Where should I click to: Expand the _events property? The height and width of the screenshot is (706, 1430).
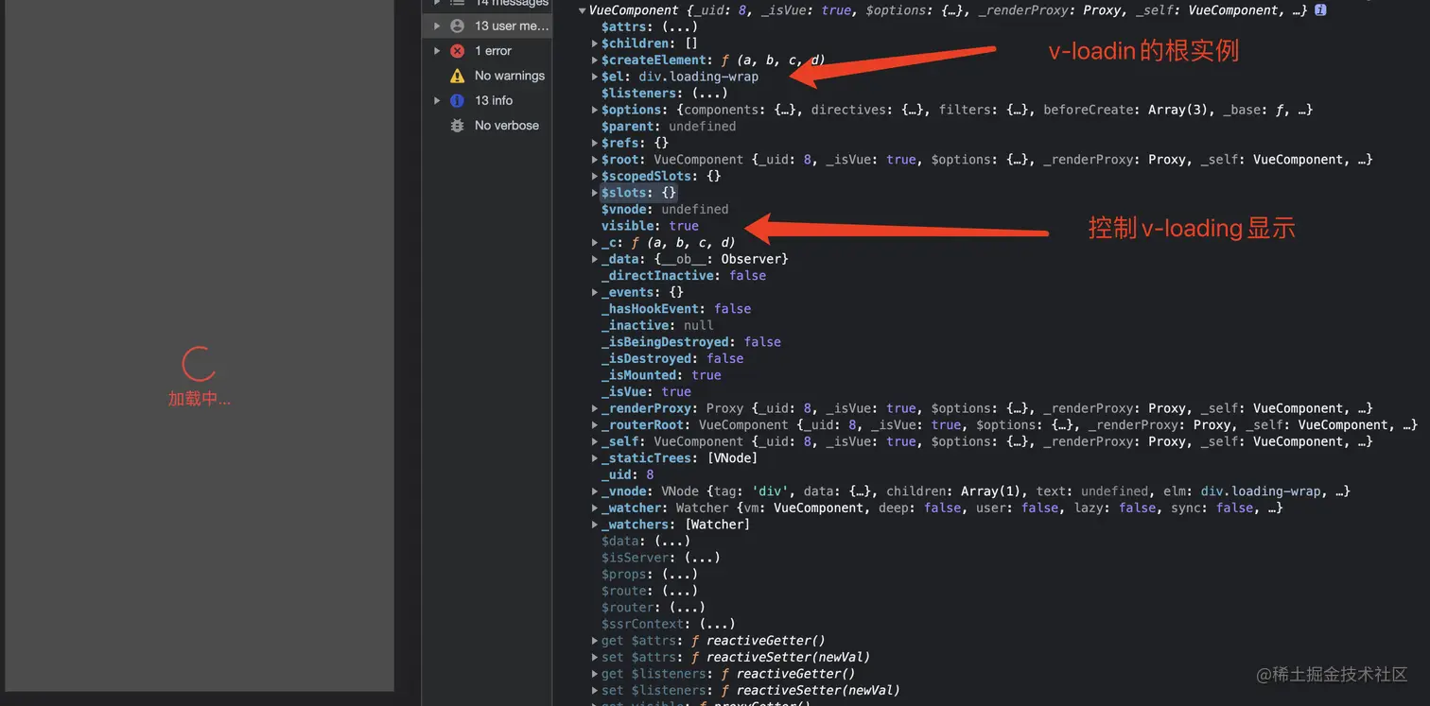(595, 292)
